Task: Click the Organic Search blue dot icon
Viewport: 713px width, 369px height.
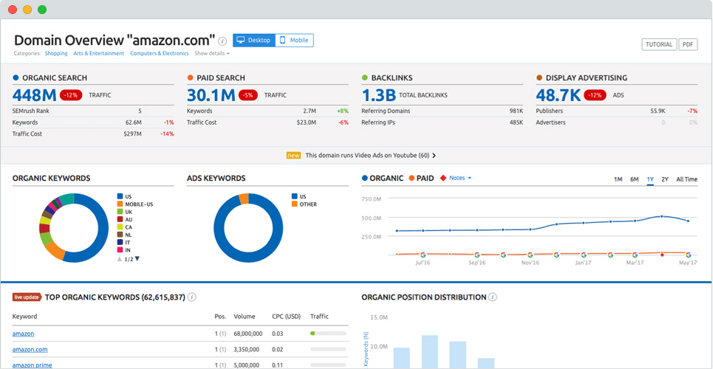Action: (x=16, y=77)
